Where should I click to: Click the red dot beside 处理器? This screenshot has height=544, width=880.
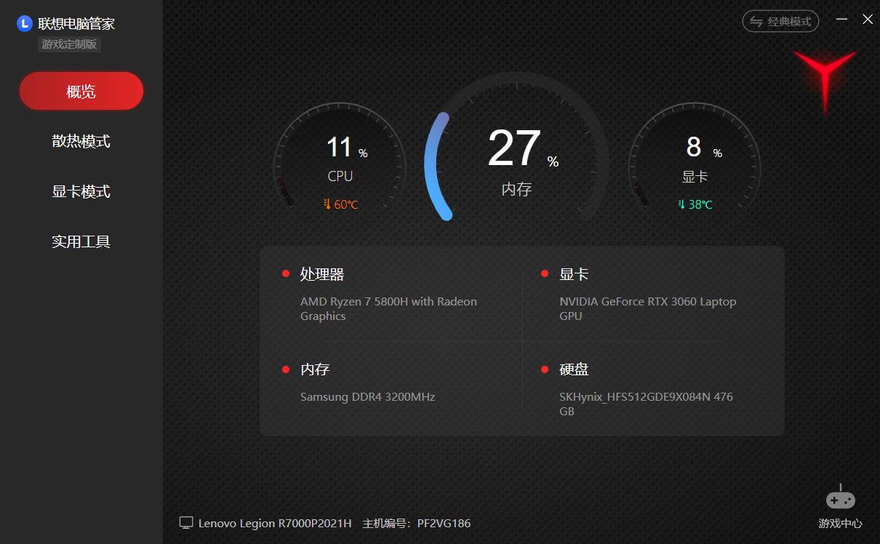(x=286, y=274)
